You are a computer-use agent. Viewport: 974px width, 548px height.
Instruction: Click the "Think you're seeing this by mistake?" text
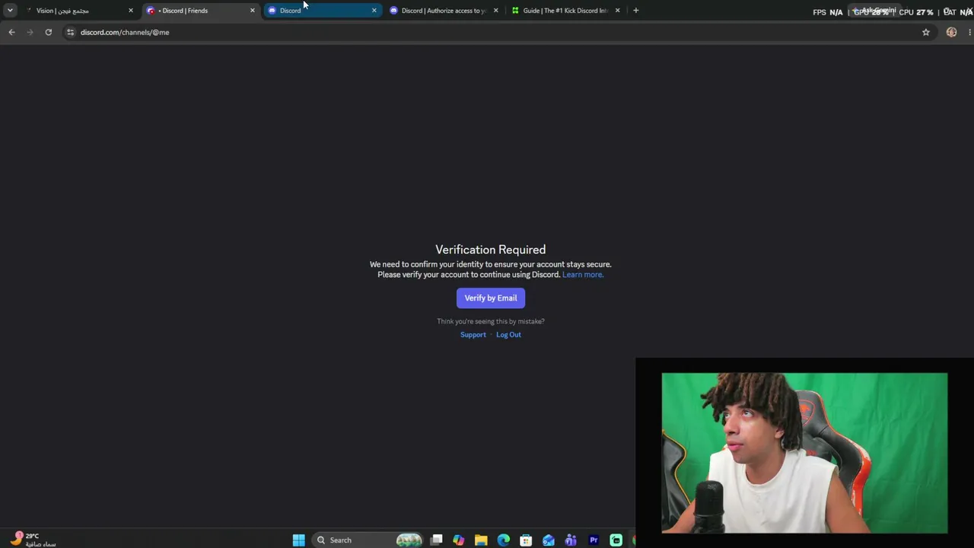(491, 321)
